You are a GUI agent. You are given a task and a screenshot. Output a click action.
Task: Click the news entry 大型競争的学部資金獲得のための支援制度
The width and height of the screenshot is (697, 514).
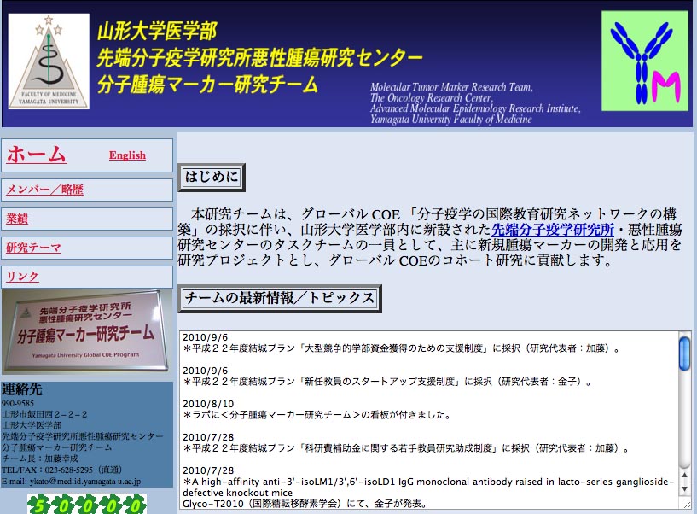pos(402,348)
